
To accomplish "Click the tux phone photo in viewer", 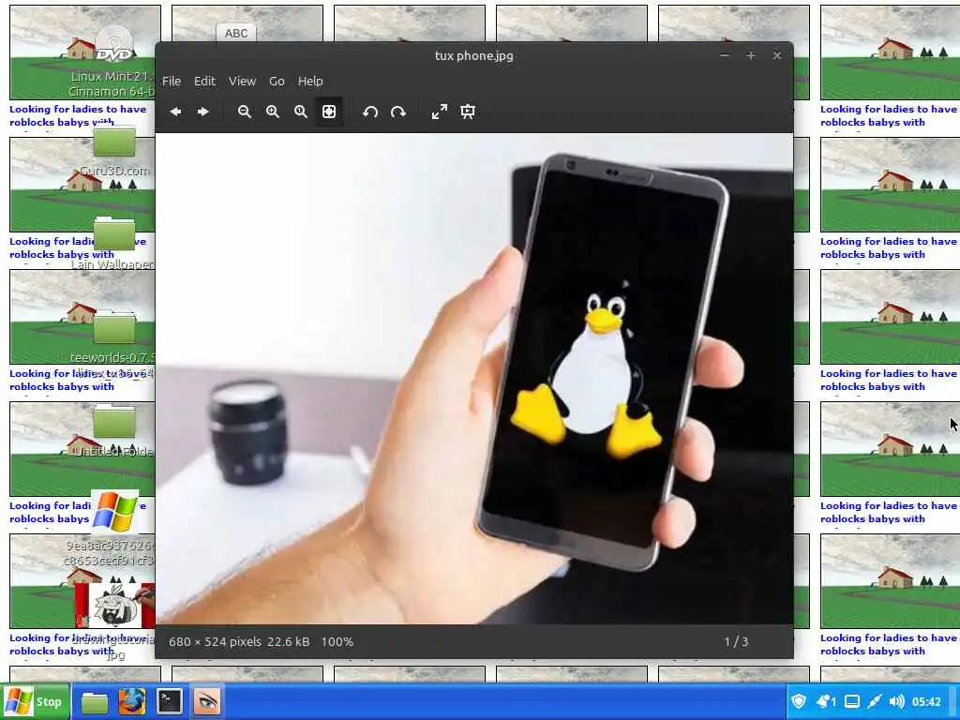I will [x=474, y=379].
